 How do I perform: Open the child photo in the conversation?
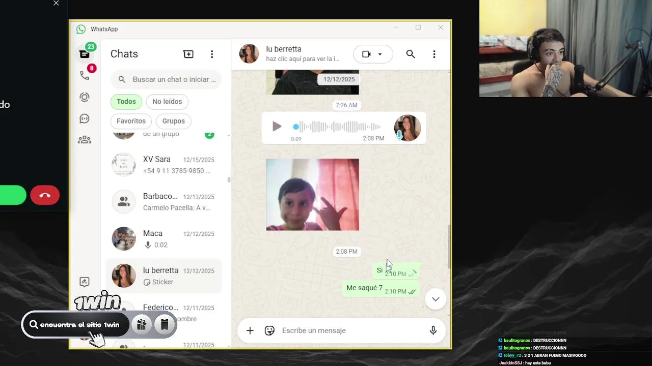312,195
